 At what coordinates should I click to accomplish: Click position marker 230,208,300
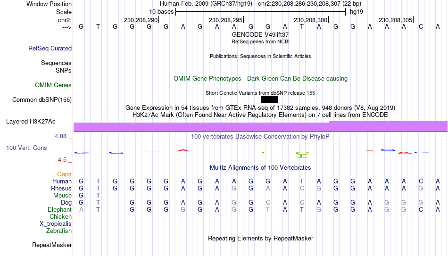(x=311, y=20)
